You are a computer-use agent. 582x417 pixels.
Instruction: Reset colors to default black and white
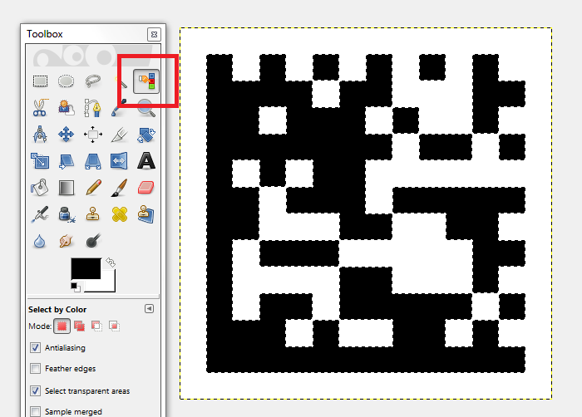[76, 287]
